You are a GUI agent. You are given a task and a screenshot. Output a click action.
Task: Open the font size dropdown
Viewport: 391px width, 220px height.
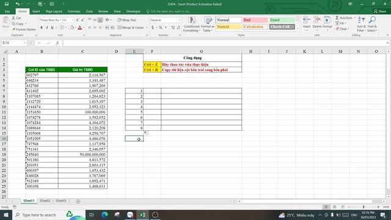click(73, 20)
